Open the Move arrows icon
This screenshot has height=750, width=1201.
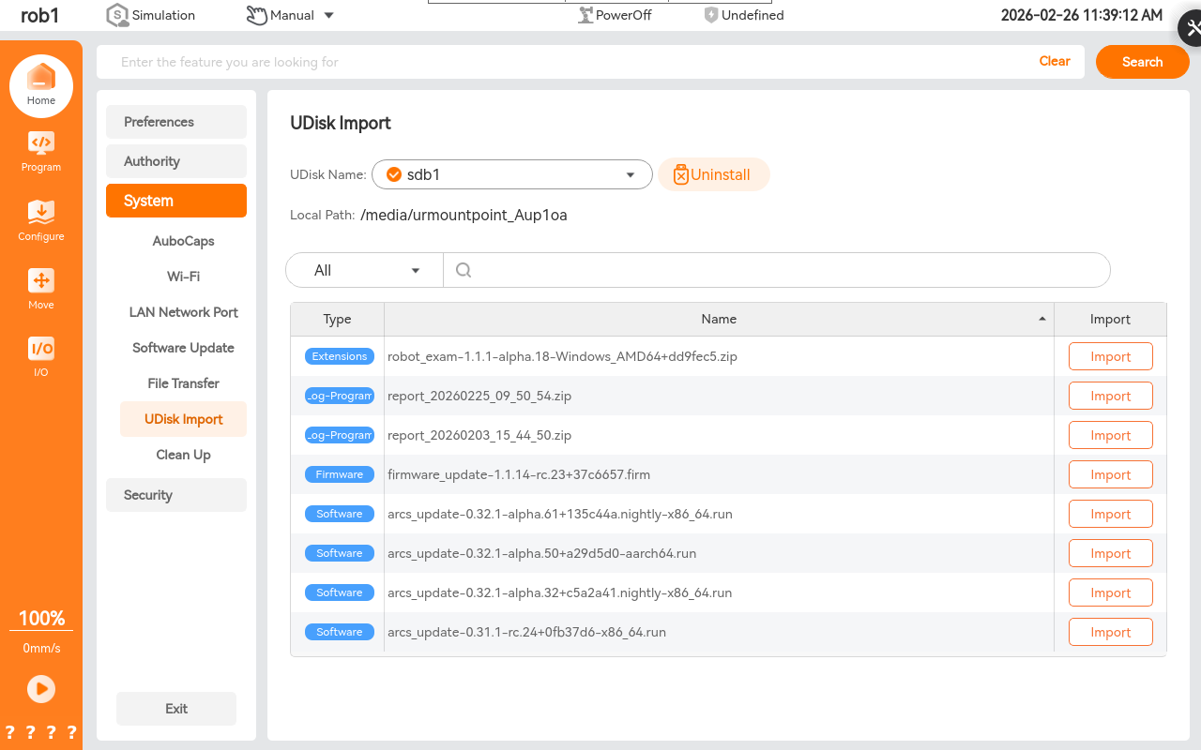[41, 280]
